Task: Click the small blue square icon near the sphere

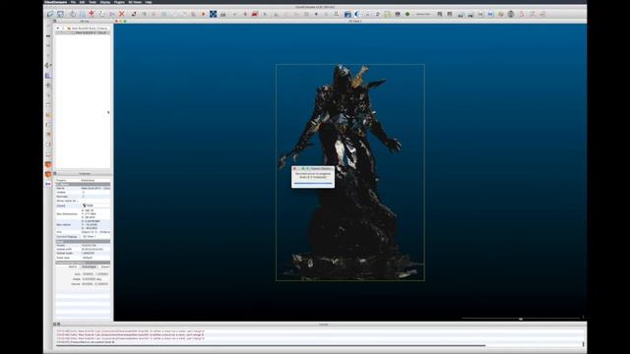Action: [490, 14]
